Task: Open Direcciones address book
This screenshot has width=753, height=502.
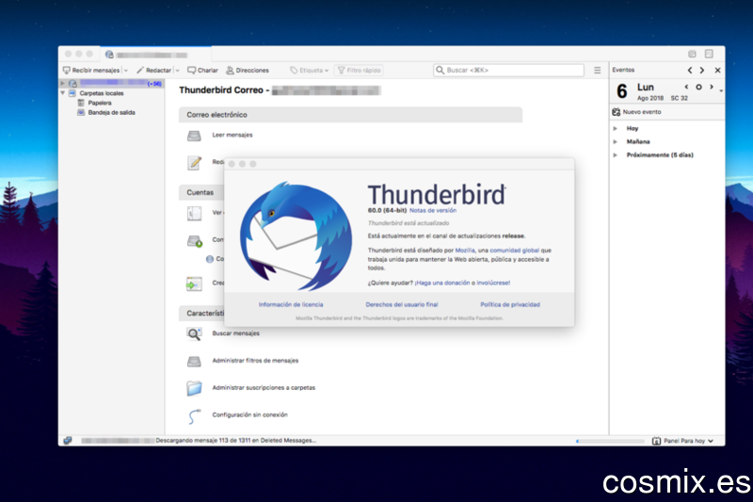Action: 248,70
